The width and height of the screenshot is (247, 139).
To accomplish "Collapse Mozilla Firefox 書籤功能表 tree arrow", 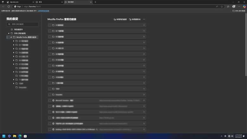I will click(11, 37).
